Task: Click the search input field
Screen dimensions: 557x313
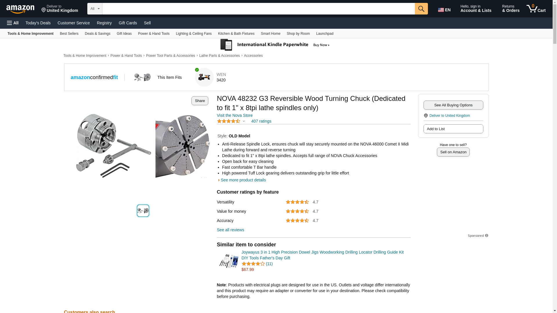Action: [x=258, y=9]
